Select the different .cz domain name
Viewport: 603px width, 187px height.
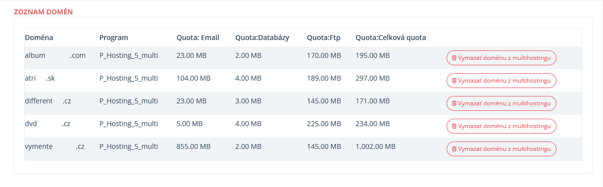click(48, 101)
